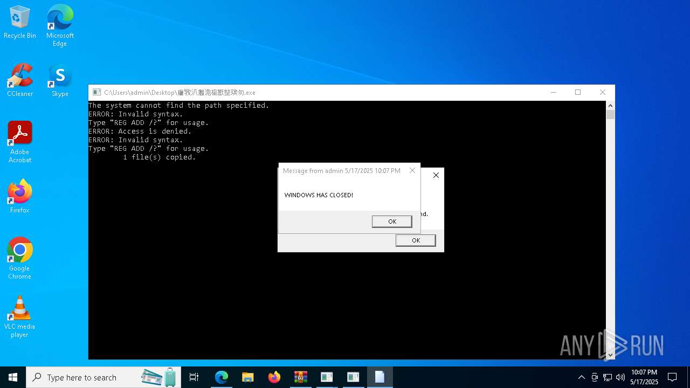Open console window system menu icon

(x=97, y=92)
